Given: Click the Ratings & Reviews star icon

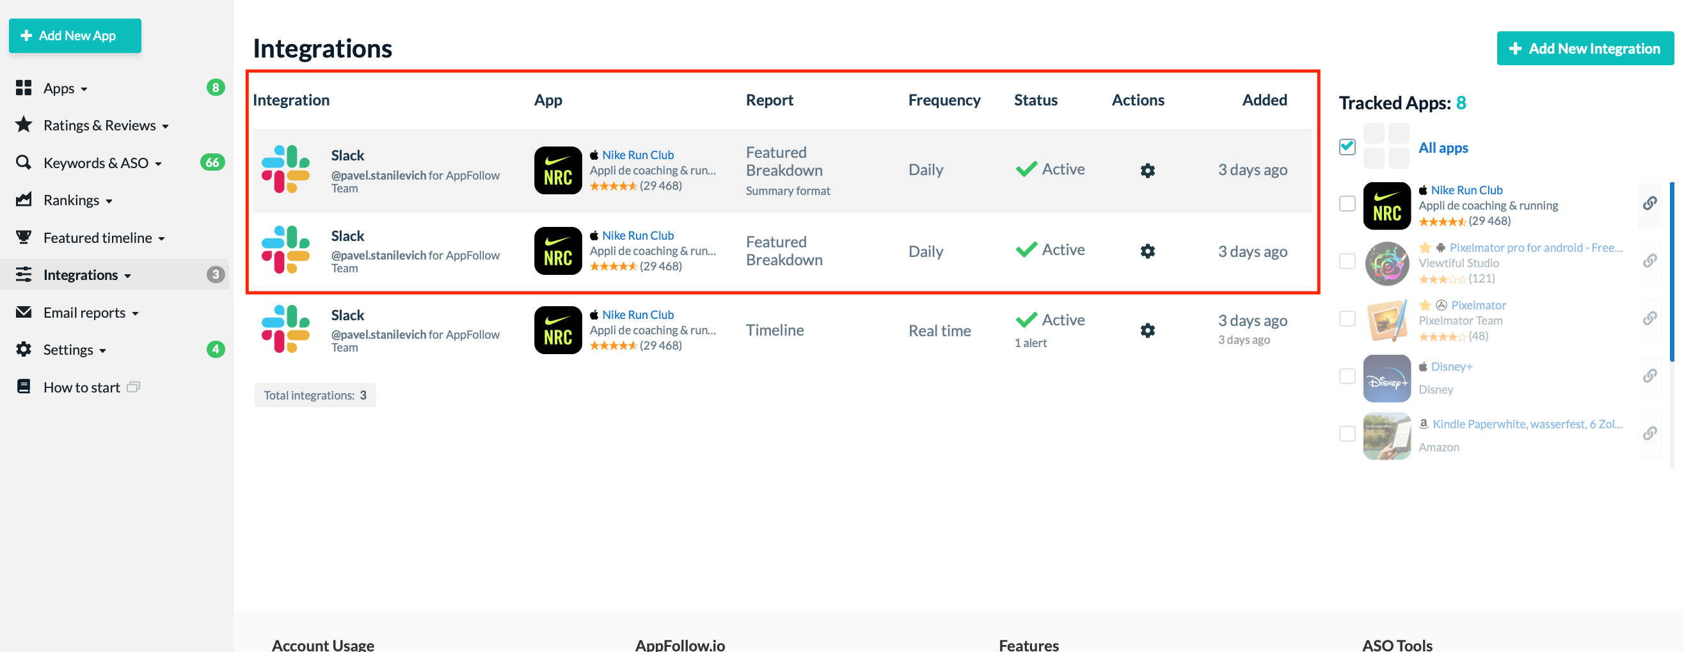Looking at the screenshot, I should [x=24, y=125].
